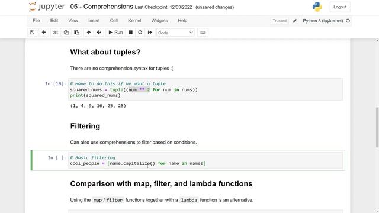Click inside the Basic filtering code cell
Viewport: 379px width, 213px height.
pos(205,160)
